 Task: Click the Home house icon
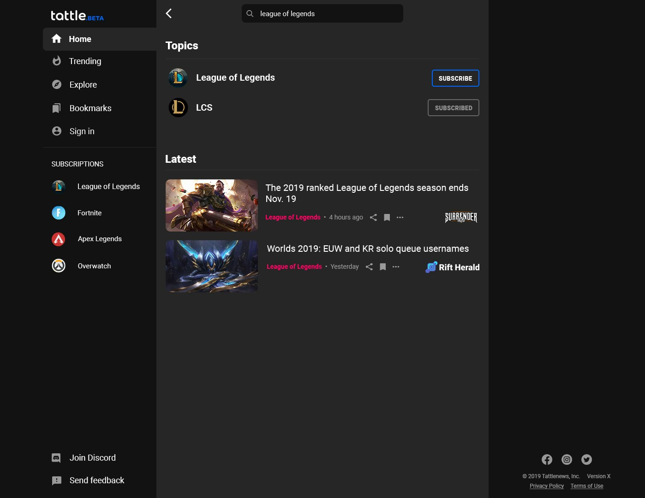57,39
